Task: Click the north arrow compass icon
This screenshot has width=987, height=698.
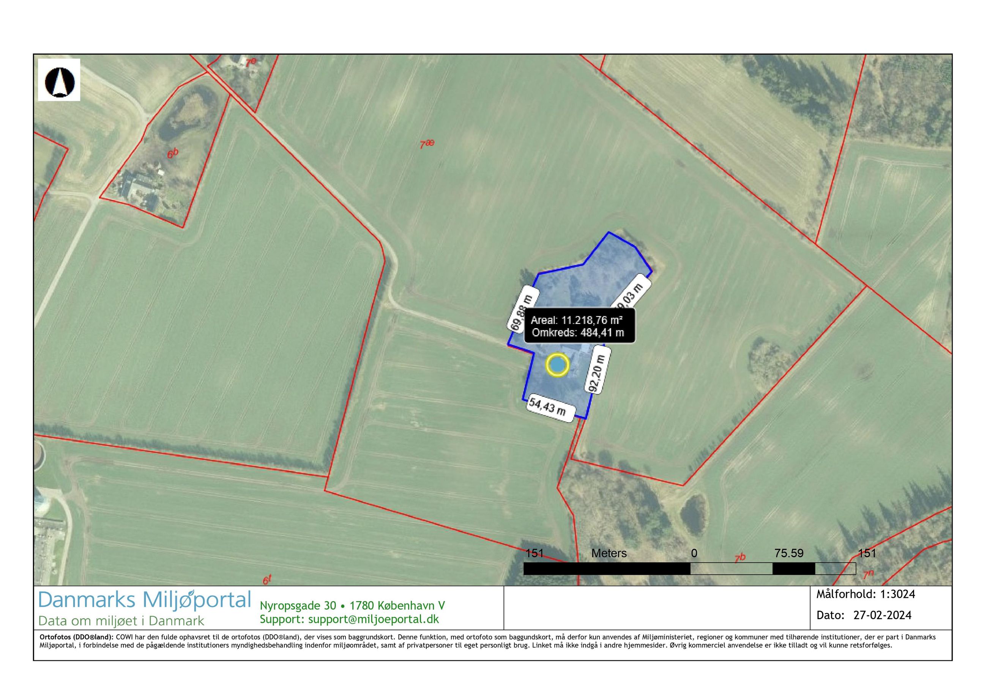Action: tap(59, 80)
